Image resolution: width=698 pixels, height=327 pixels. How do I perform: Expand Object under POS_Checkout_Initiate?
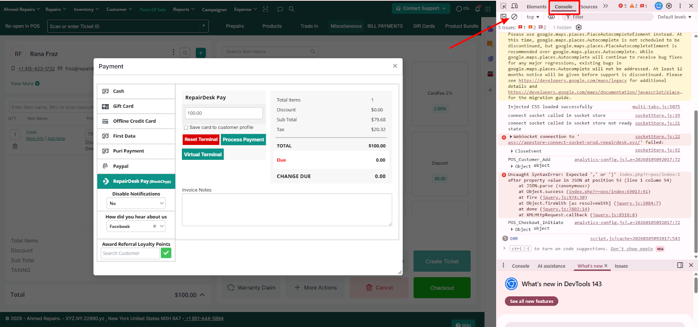point(512,229)
